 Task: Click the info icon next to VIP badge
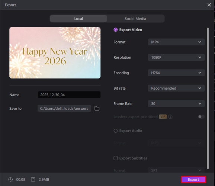170,117
